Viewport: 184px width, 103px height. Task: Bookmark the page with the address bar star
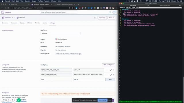tap(73, 8)
